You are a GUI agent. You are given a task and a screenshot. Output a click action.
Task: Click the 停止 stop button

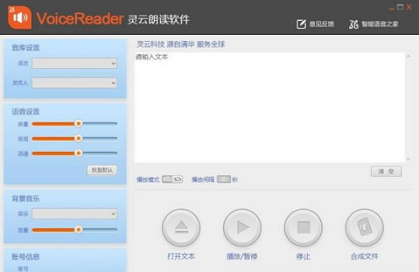point(303,227)
